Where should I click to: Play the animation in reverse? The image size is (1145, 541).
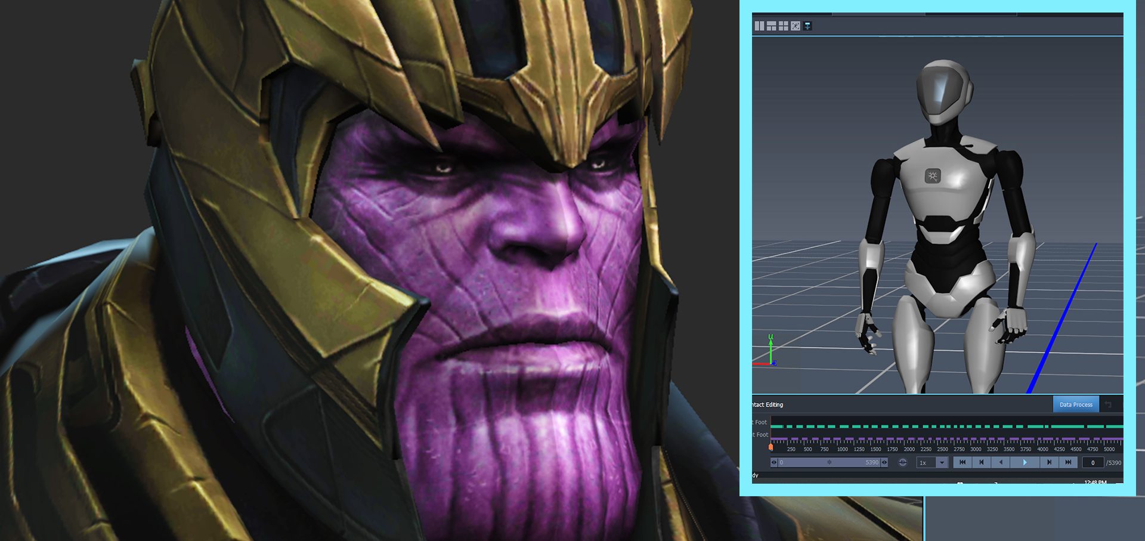(x=1001, y=462)
